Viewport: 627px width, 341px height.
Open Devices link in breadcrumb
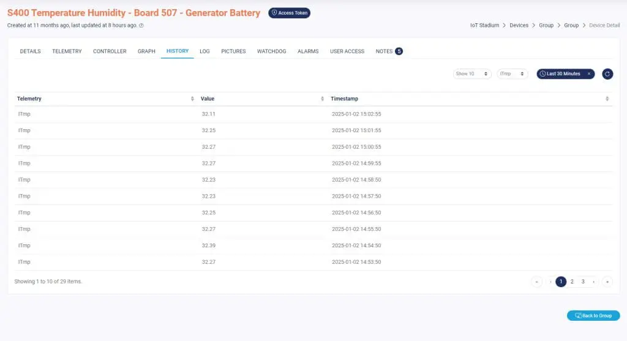click(519, 25)
